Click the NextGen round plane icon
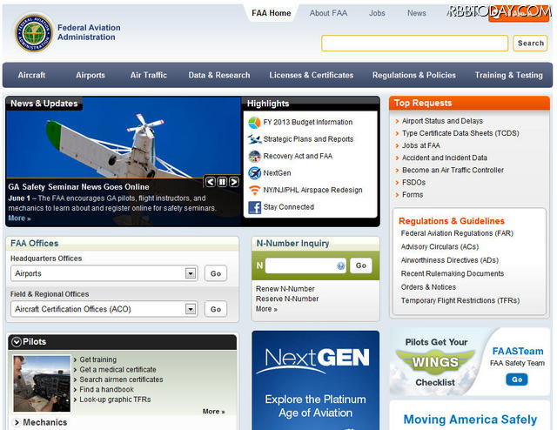 254,173
